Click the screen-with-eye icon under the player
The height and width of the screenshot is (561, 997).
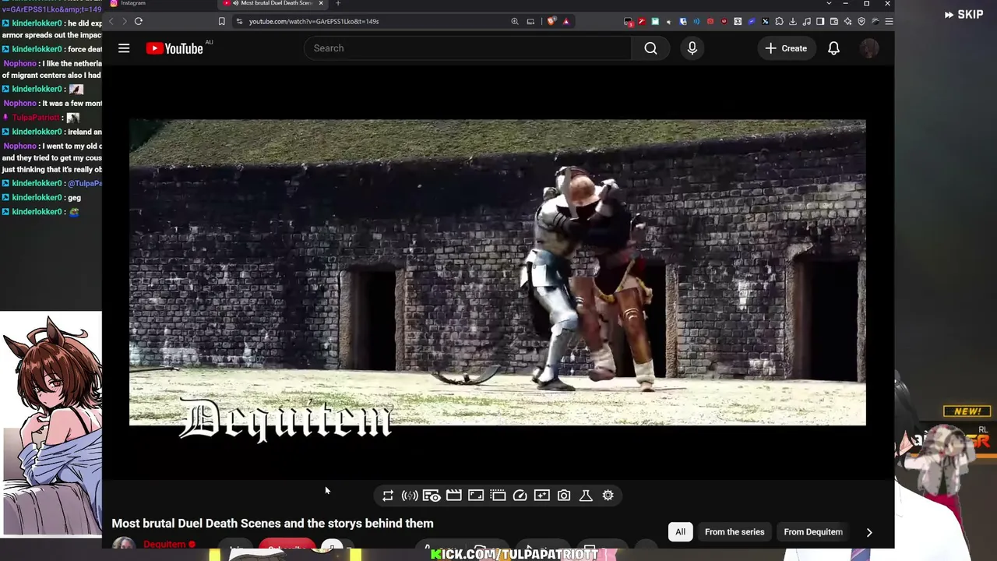tap(432, 496)
